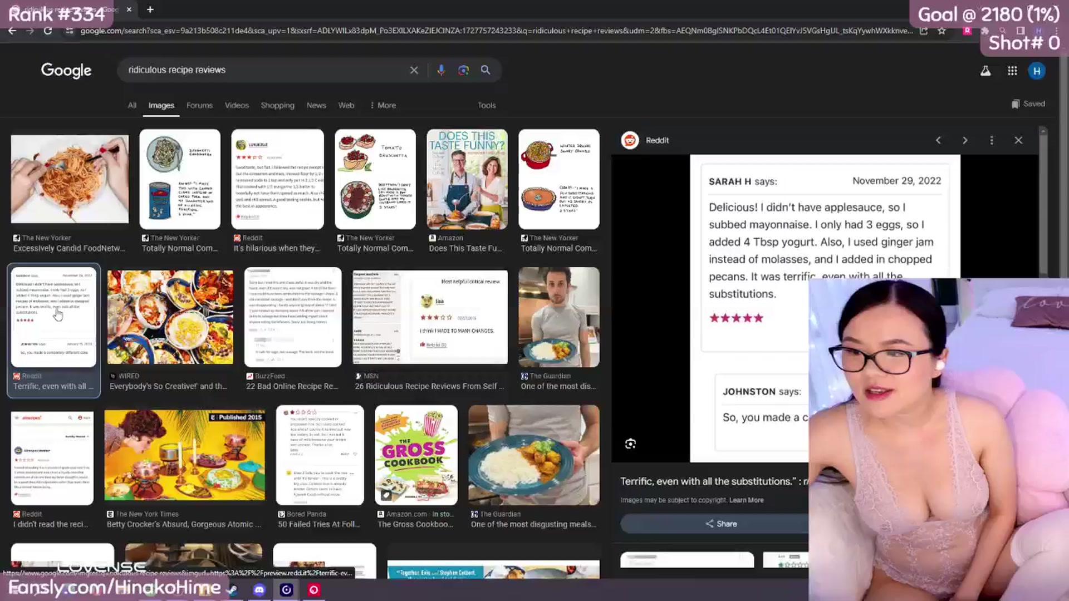Screen dimensions: 1069x601
Task: Click 'Excessively Candid FoodNetw..' caption
Action: [x=70, y=248]
